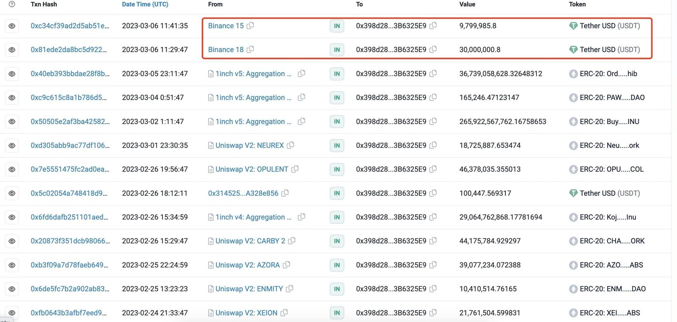The image size is (677, 322).
Task: Open the ERC-20: PAW.....DAO token page
Action: click(x=612, y=97)
